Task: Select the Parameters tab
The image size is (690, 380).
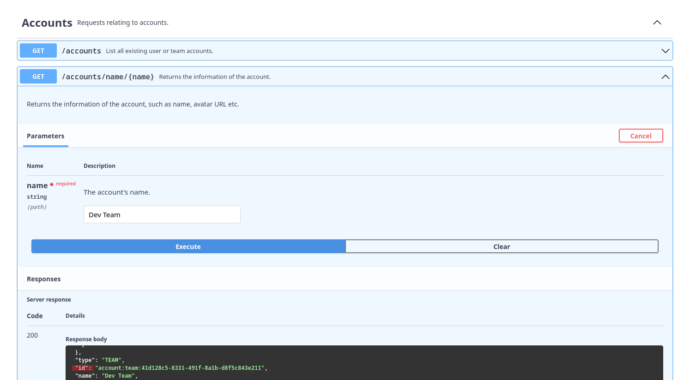Action: (46, 136)
